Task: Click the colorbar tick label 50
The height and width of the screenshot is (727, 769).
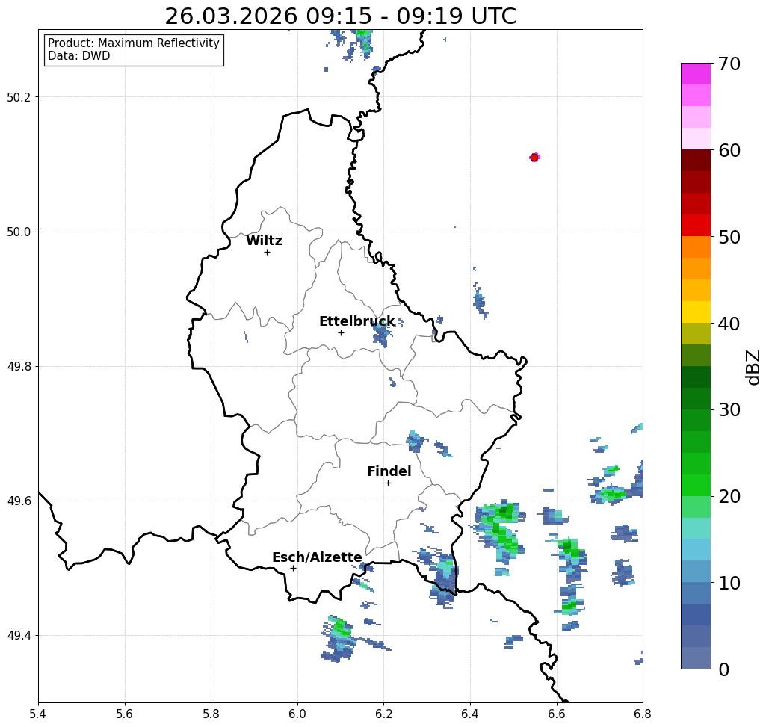Action: pos(729,238)
